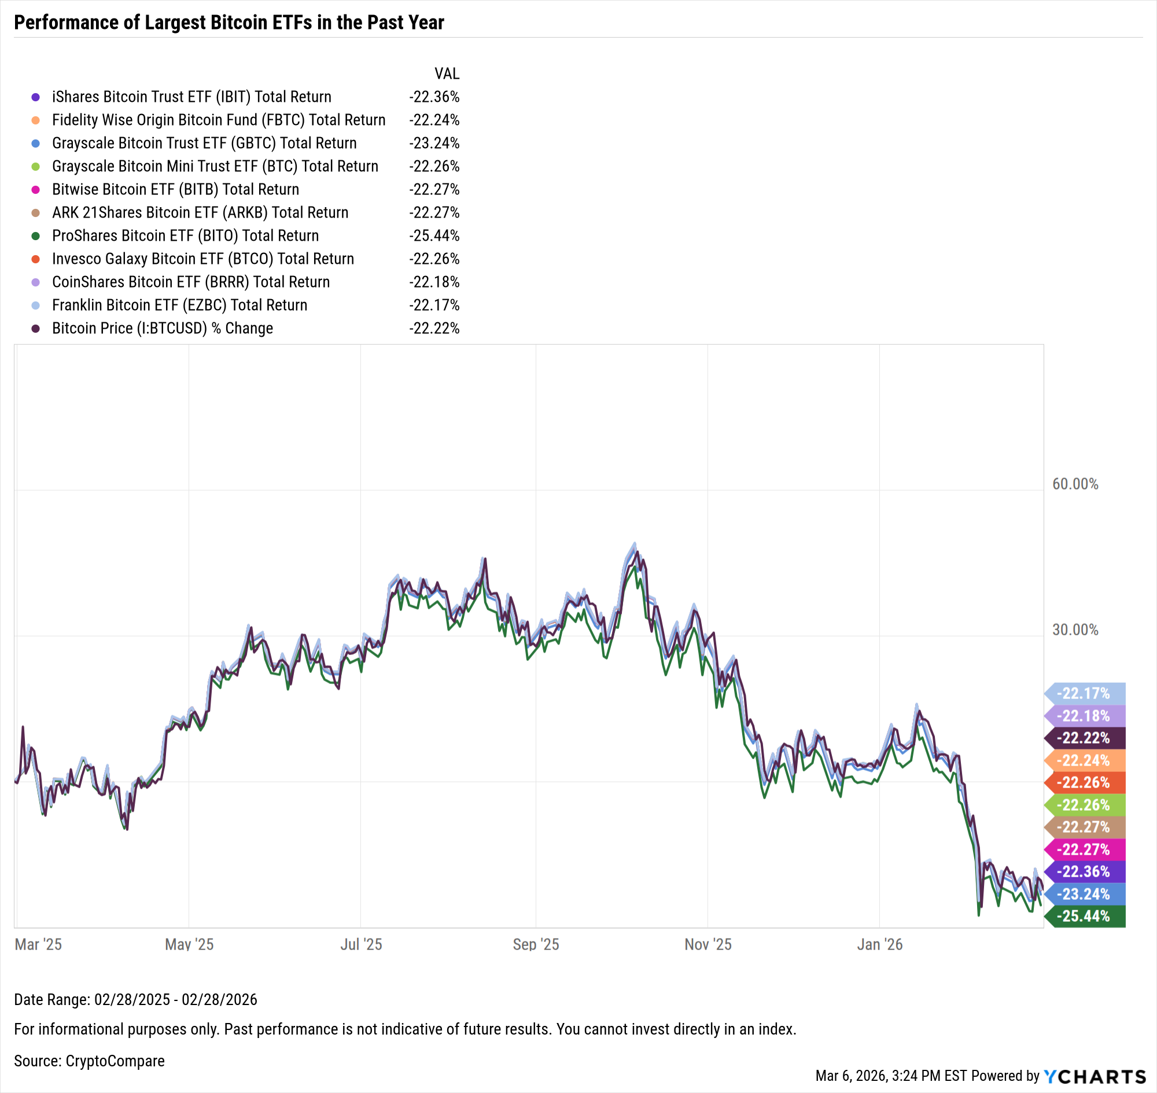
Task: Select the Grayscale Bitcoin Trust ETF (GBTC) legend label
Action: click(x=204, y=143)
